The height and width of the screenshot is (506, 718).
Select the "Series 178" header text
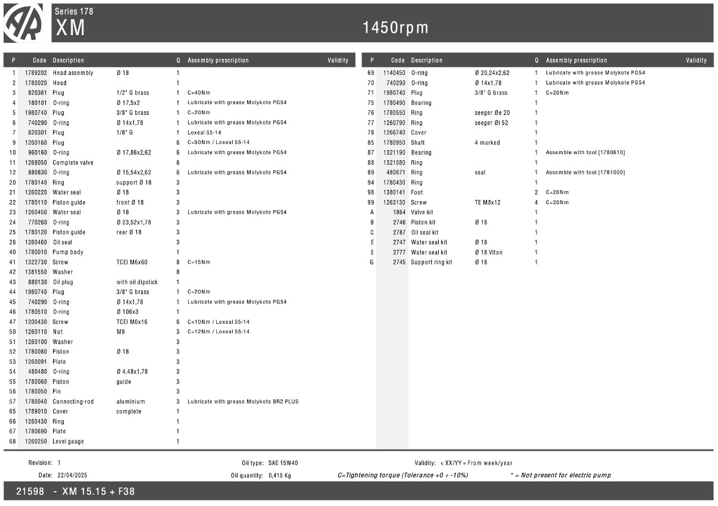coord(74,11)
